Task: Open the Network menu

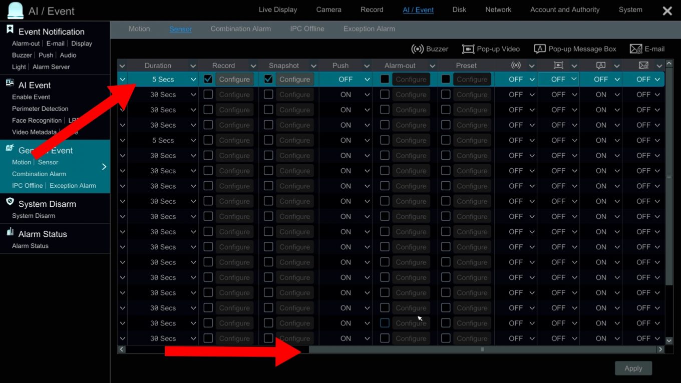Action: pyautogui.click(x=498, y=10)
